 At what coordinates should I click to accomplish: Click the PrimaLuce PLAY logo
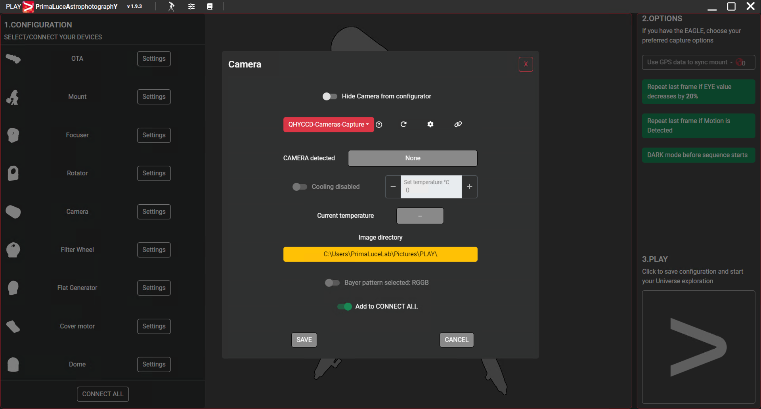point(28,7)
